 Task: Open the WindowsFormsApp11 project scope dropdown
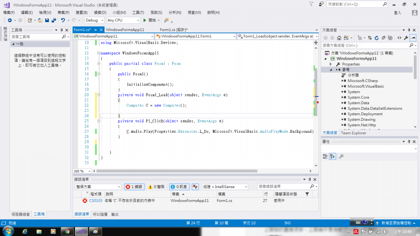tap(114, 36)
